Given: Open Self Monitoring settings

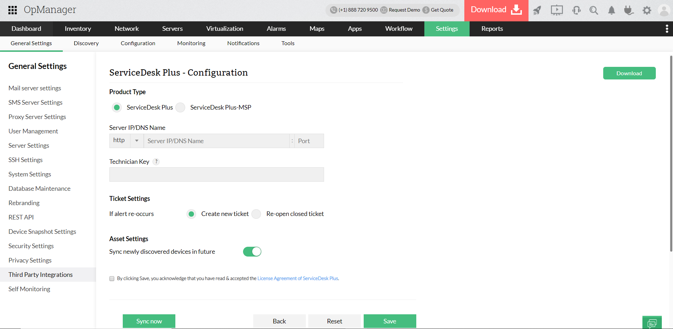Looking at the screenshot, I should [29, 289].
